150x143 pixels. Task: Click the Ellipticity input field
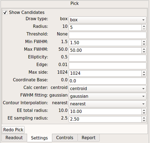point(107,58)
